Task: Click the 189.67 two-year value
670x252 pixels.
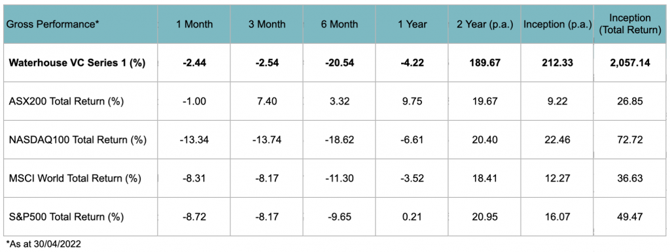Action: (485, 63)
